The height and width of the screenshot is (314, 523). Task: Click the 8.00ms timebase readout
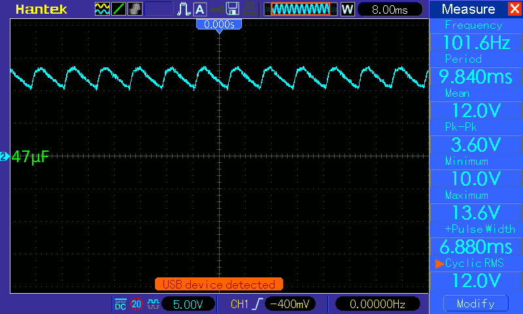click(390, 9)
